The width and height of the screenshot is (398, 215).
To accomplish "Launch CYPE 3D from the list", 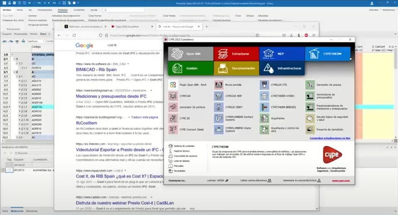I will pos(173,118).
